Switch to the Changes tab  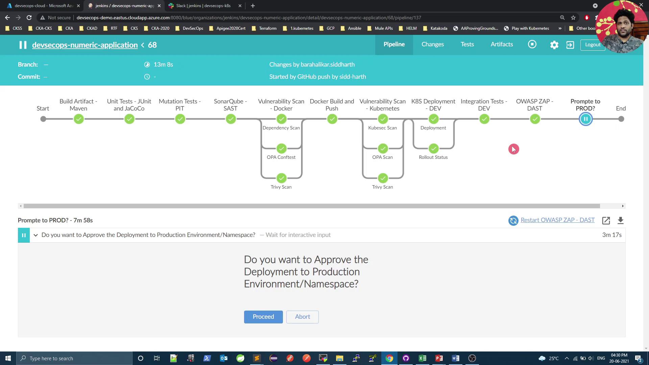click(432, 44)
